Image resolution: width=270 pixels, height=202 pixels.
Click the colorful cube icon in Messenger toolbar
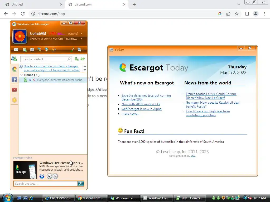pyautogui.click(x=46, y=50)
